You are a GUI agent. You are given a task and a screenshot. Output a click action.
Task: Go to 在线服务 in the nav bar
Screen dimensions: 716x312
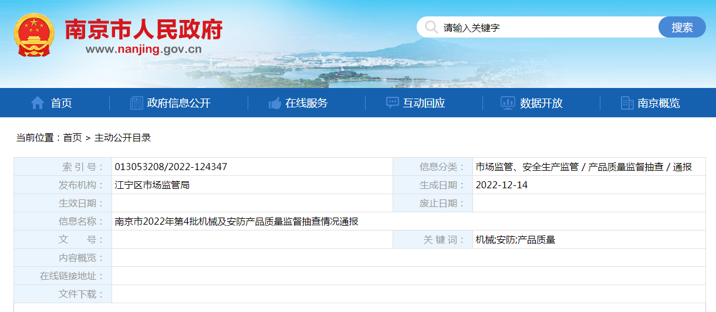(306, 103)
